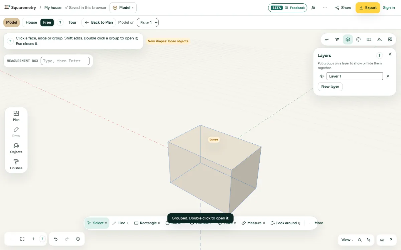Switch to Free mode
Viewport: 401px width, 250px height.
point(47,22)
